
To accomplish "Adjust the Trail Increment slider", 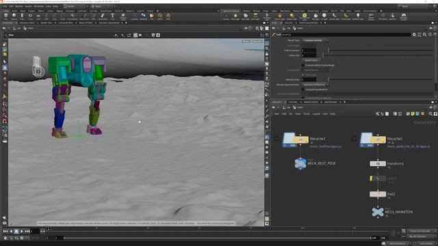I will pyautogui.click(x=381, y=51).
